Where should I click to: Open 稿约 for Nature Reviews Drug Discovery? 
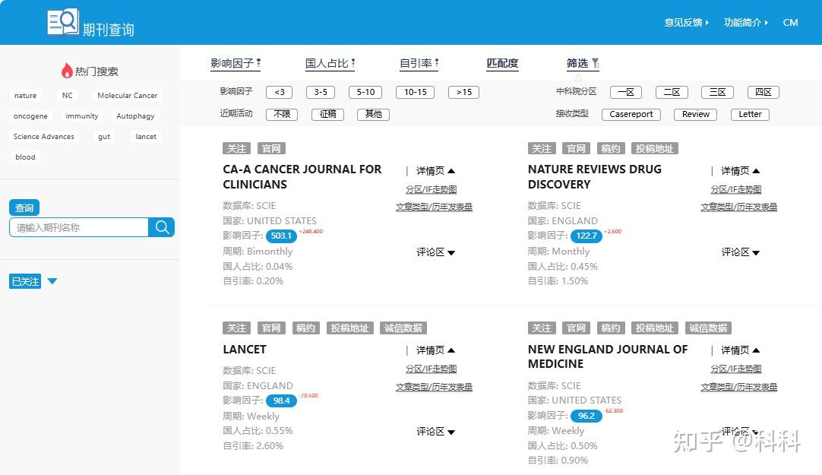point(611,148)
